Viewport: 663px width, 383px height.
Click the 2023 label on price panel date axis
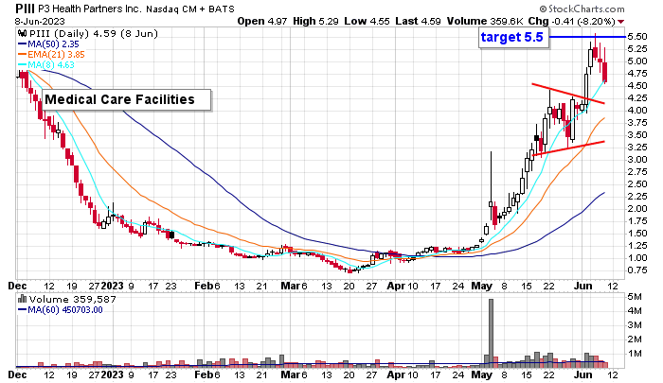112,286
